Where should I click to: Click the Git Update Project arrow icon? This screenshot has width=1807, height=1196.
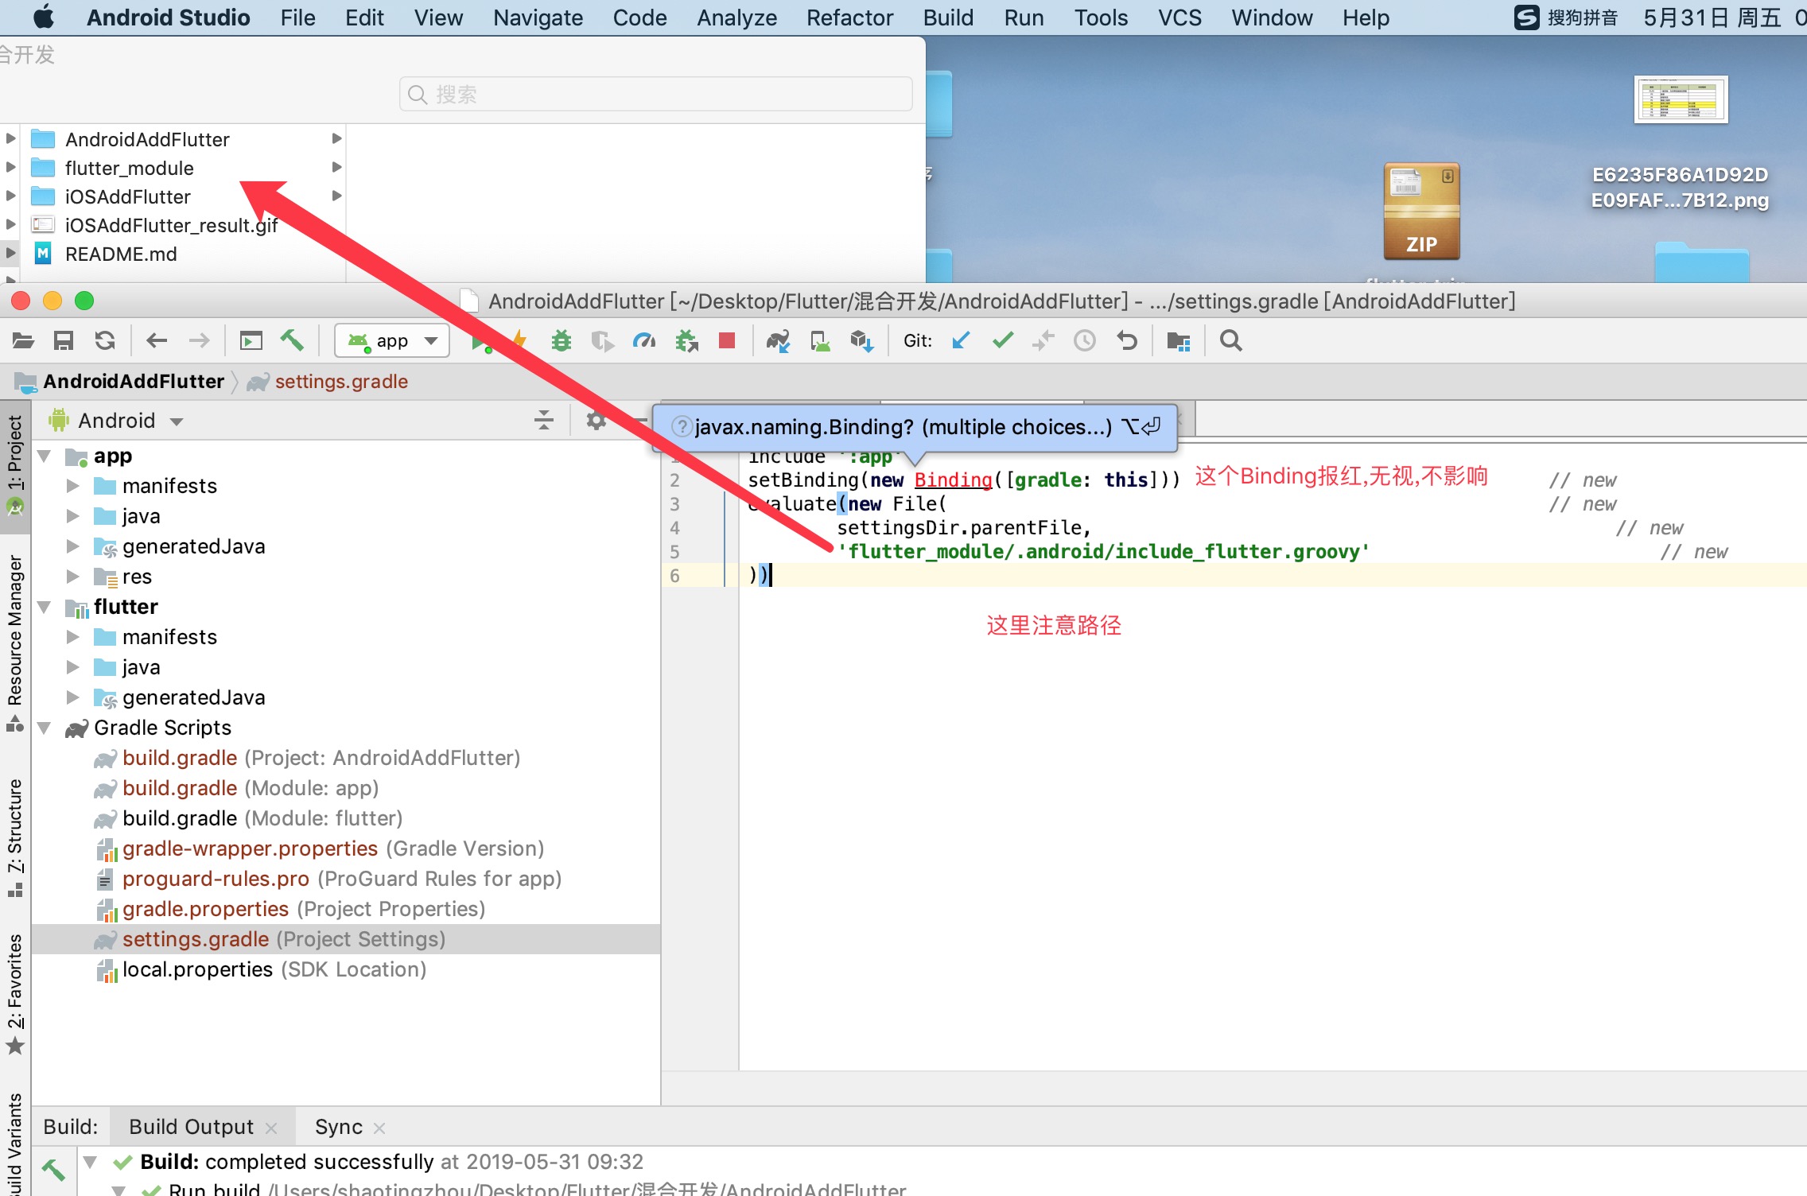pyautogui.click(x=961, y=341)
